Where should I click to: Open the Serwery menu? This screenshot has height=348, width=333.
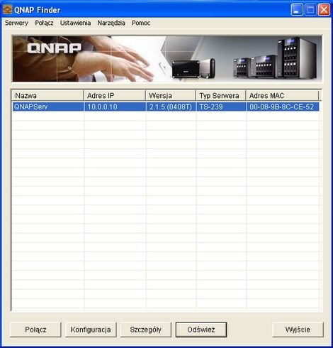coord(16,23)
